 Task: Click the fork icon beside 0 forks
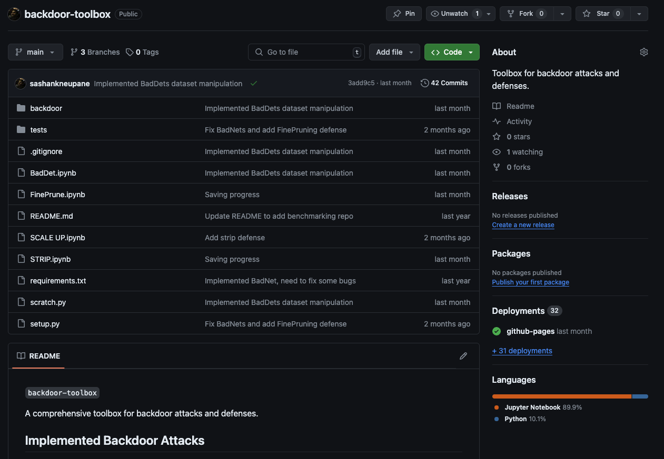(x=497, y=167)
